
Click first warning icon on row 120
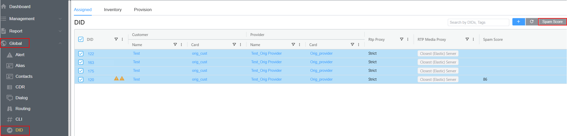[116, 78]
